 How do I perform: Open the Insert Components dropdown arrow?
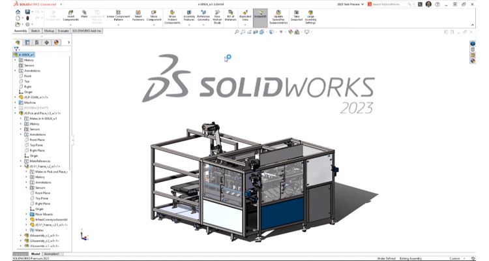[71, 25]
